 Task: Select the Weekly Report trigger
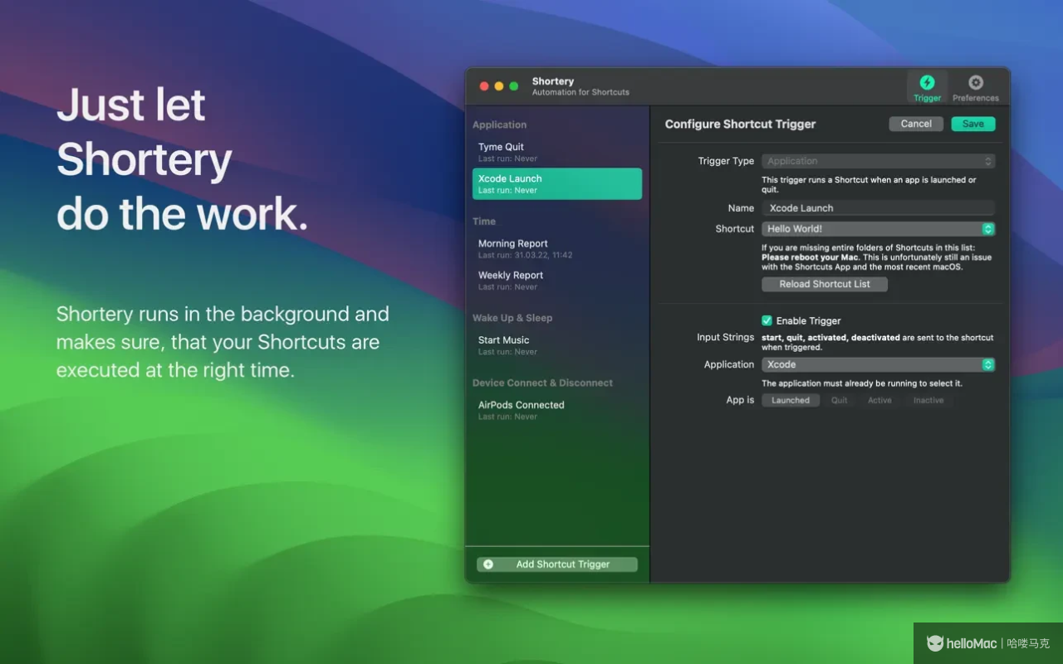tap(557, 281)
